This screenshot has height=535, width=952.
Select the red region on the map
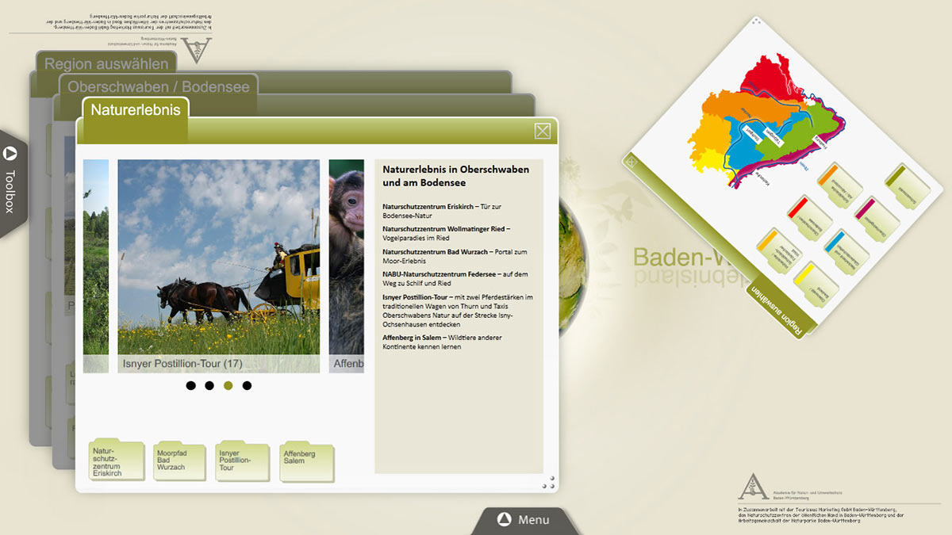tap(762, 78)
